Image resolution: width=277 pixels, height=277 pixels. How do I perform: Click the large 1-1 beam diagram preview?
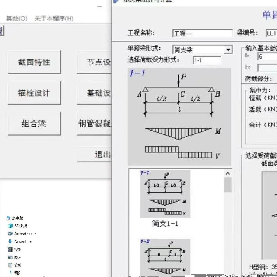tap(179, 116)
